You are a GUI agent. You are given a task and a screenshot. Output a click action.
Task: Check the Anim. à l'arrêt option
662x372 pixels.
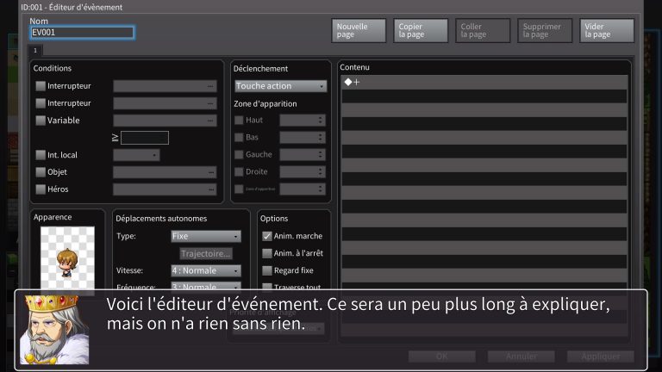click(x=267, y=253)
